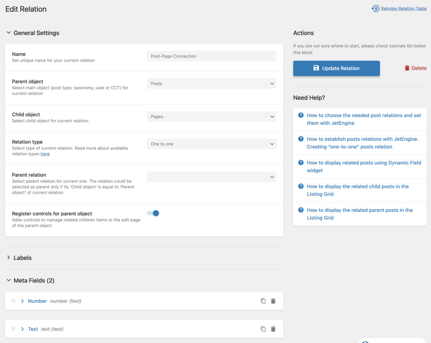The image size is (431, 343).
Task: Click the question mark icon beside the first tutorial
Action: (x=301, y=114)
